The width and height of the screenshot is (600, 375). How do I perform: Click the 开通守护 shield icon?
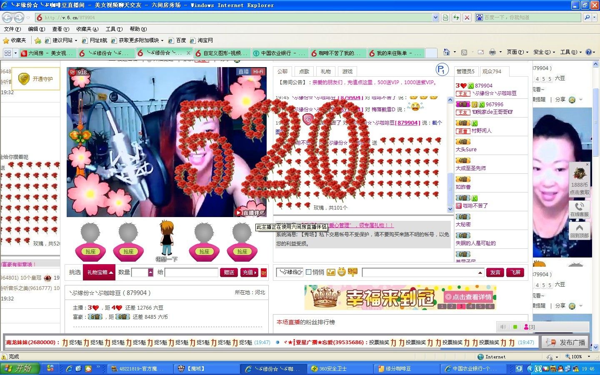[x=24, y=78]
